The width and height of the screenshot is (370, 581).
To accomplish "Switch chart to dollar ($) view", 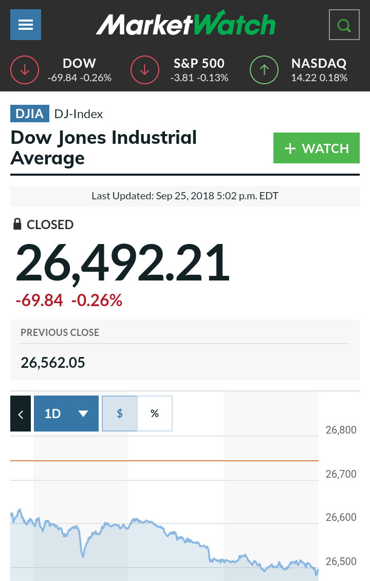I will pos(120,414).
